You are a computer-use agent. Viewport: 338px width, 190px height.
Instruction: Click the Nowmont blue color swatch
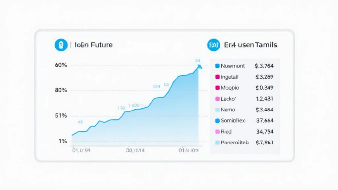217,66
